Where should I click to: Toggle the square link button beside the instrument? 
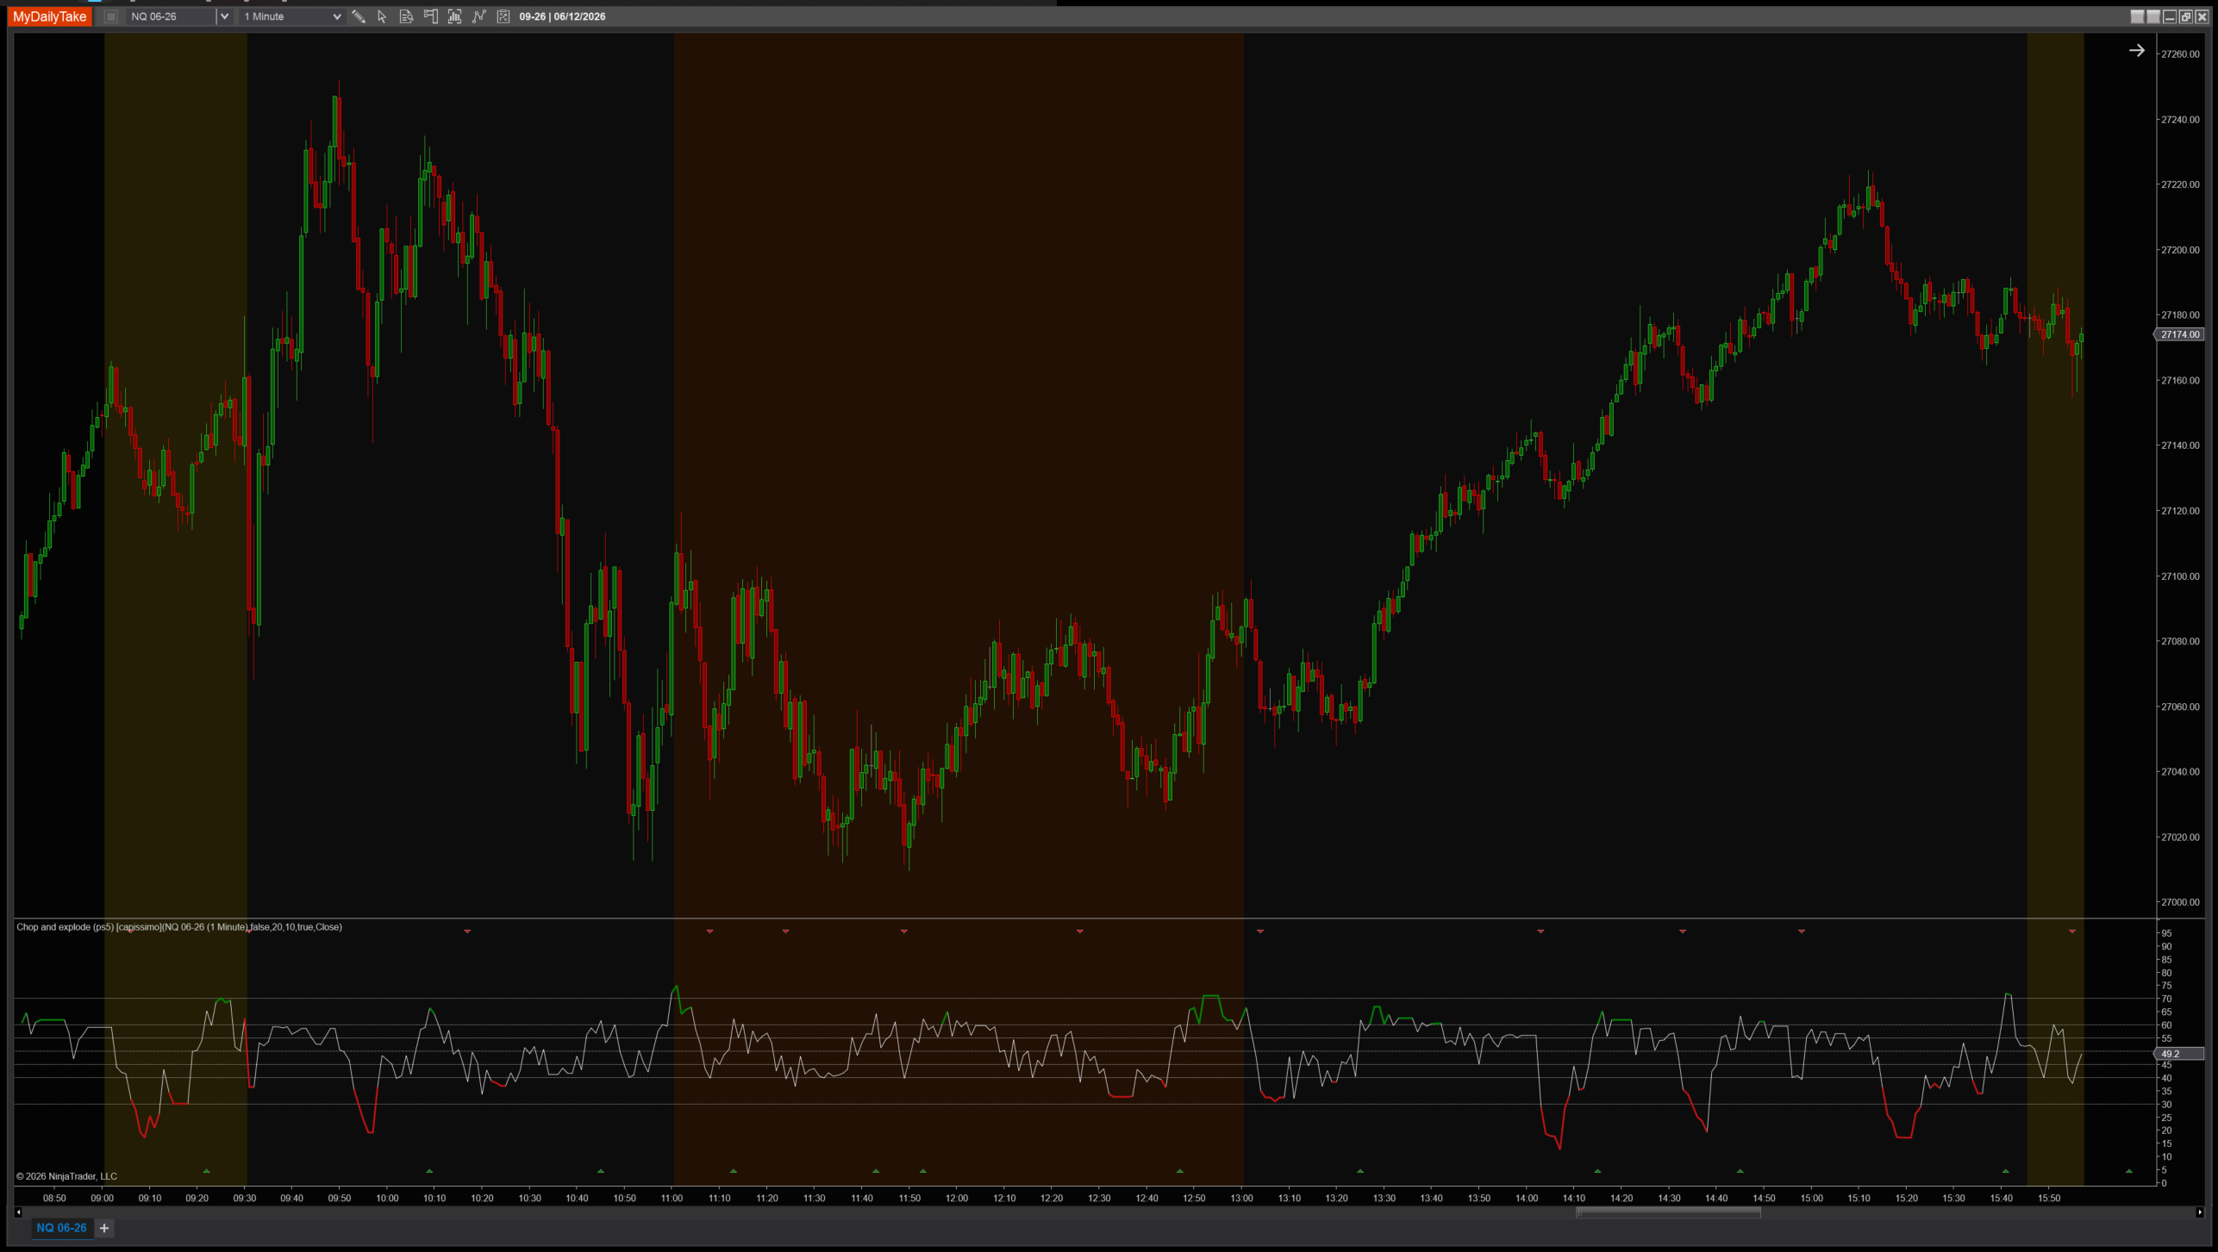111,16
